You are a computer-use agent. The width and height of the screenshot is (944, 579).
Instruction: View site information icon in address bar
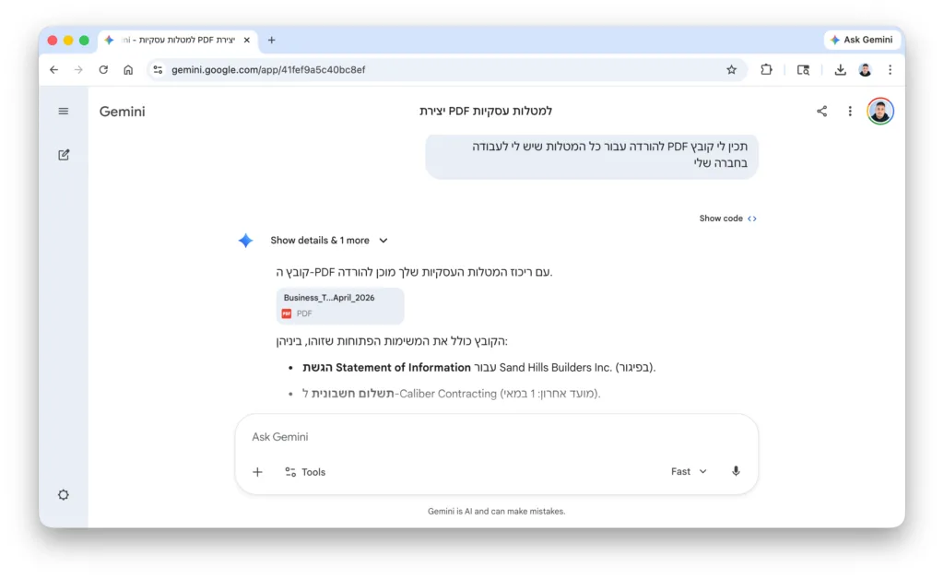158,70
